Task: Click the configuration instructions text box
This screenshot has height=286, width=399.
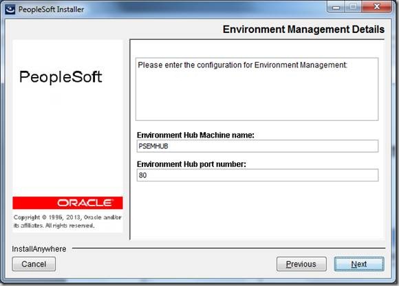Action: click(x=257, y=89)
